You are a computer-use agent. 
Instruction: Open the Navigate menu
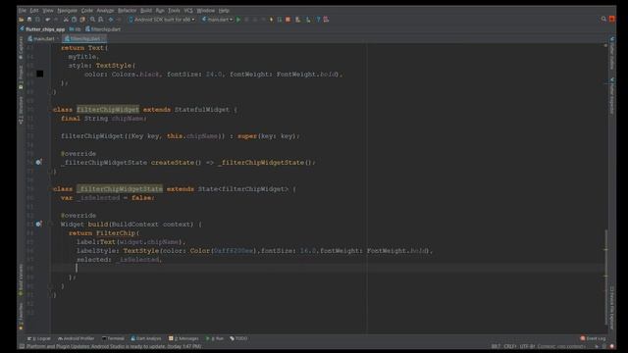point(68,11)
